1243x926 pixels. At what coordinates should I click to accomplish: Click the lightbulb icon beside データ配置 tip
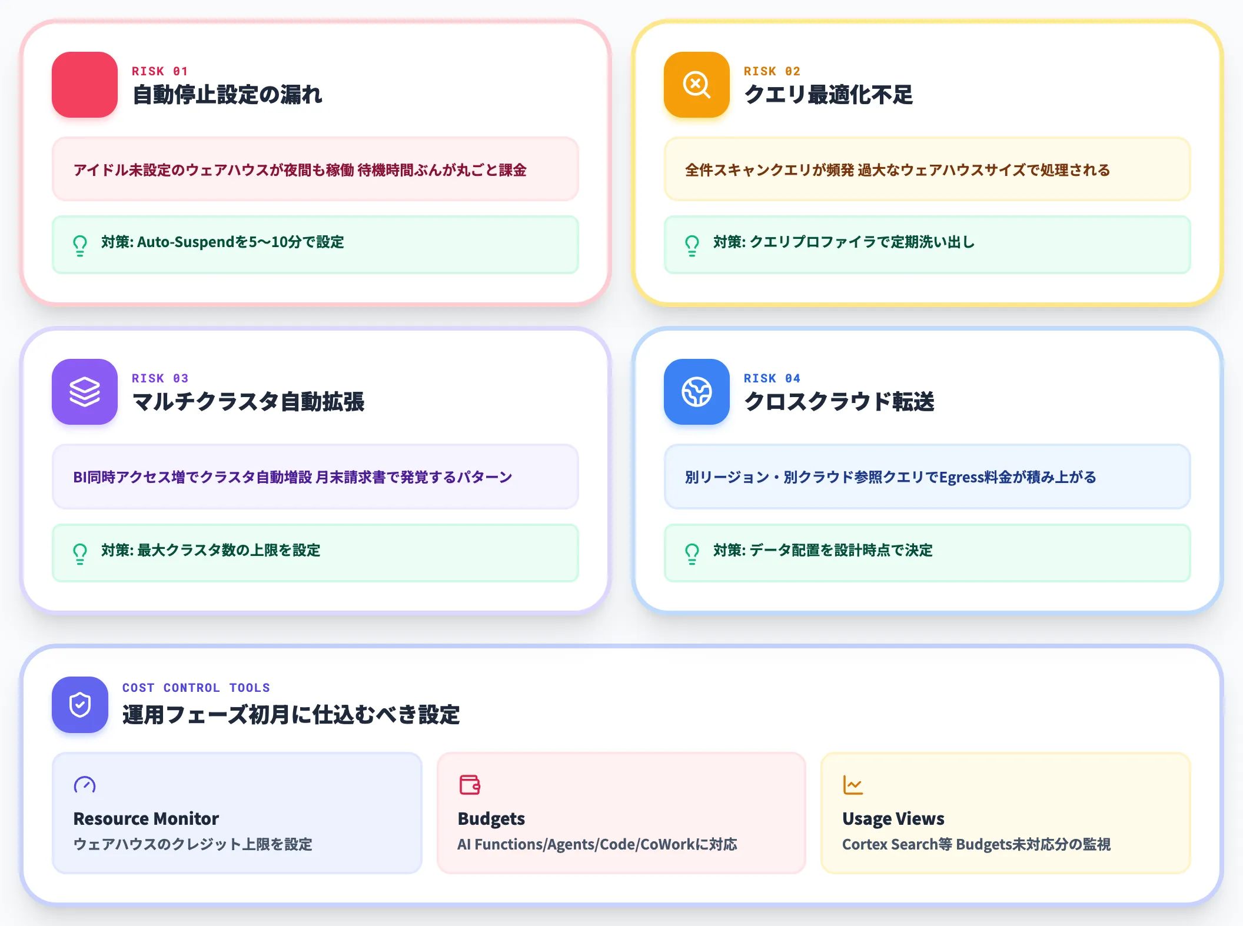[692, 554]
